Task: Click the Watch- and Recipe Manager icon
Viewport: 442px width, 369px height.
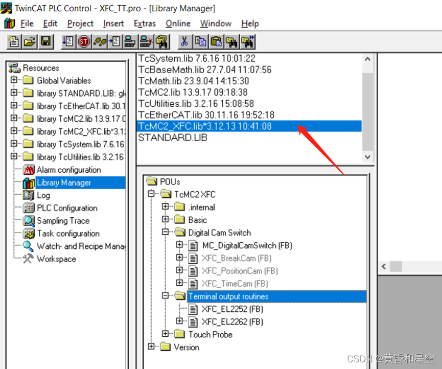Action: [x=28, y=246]
